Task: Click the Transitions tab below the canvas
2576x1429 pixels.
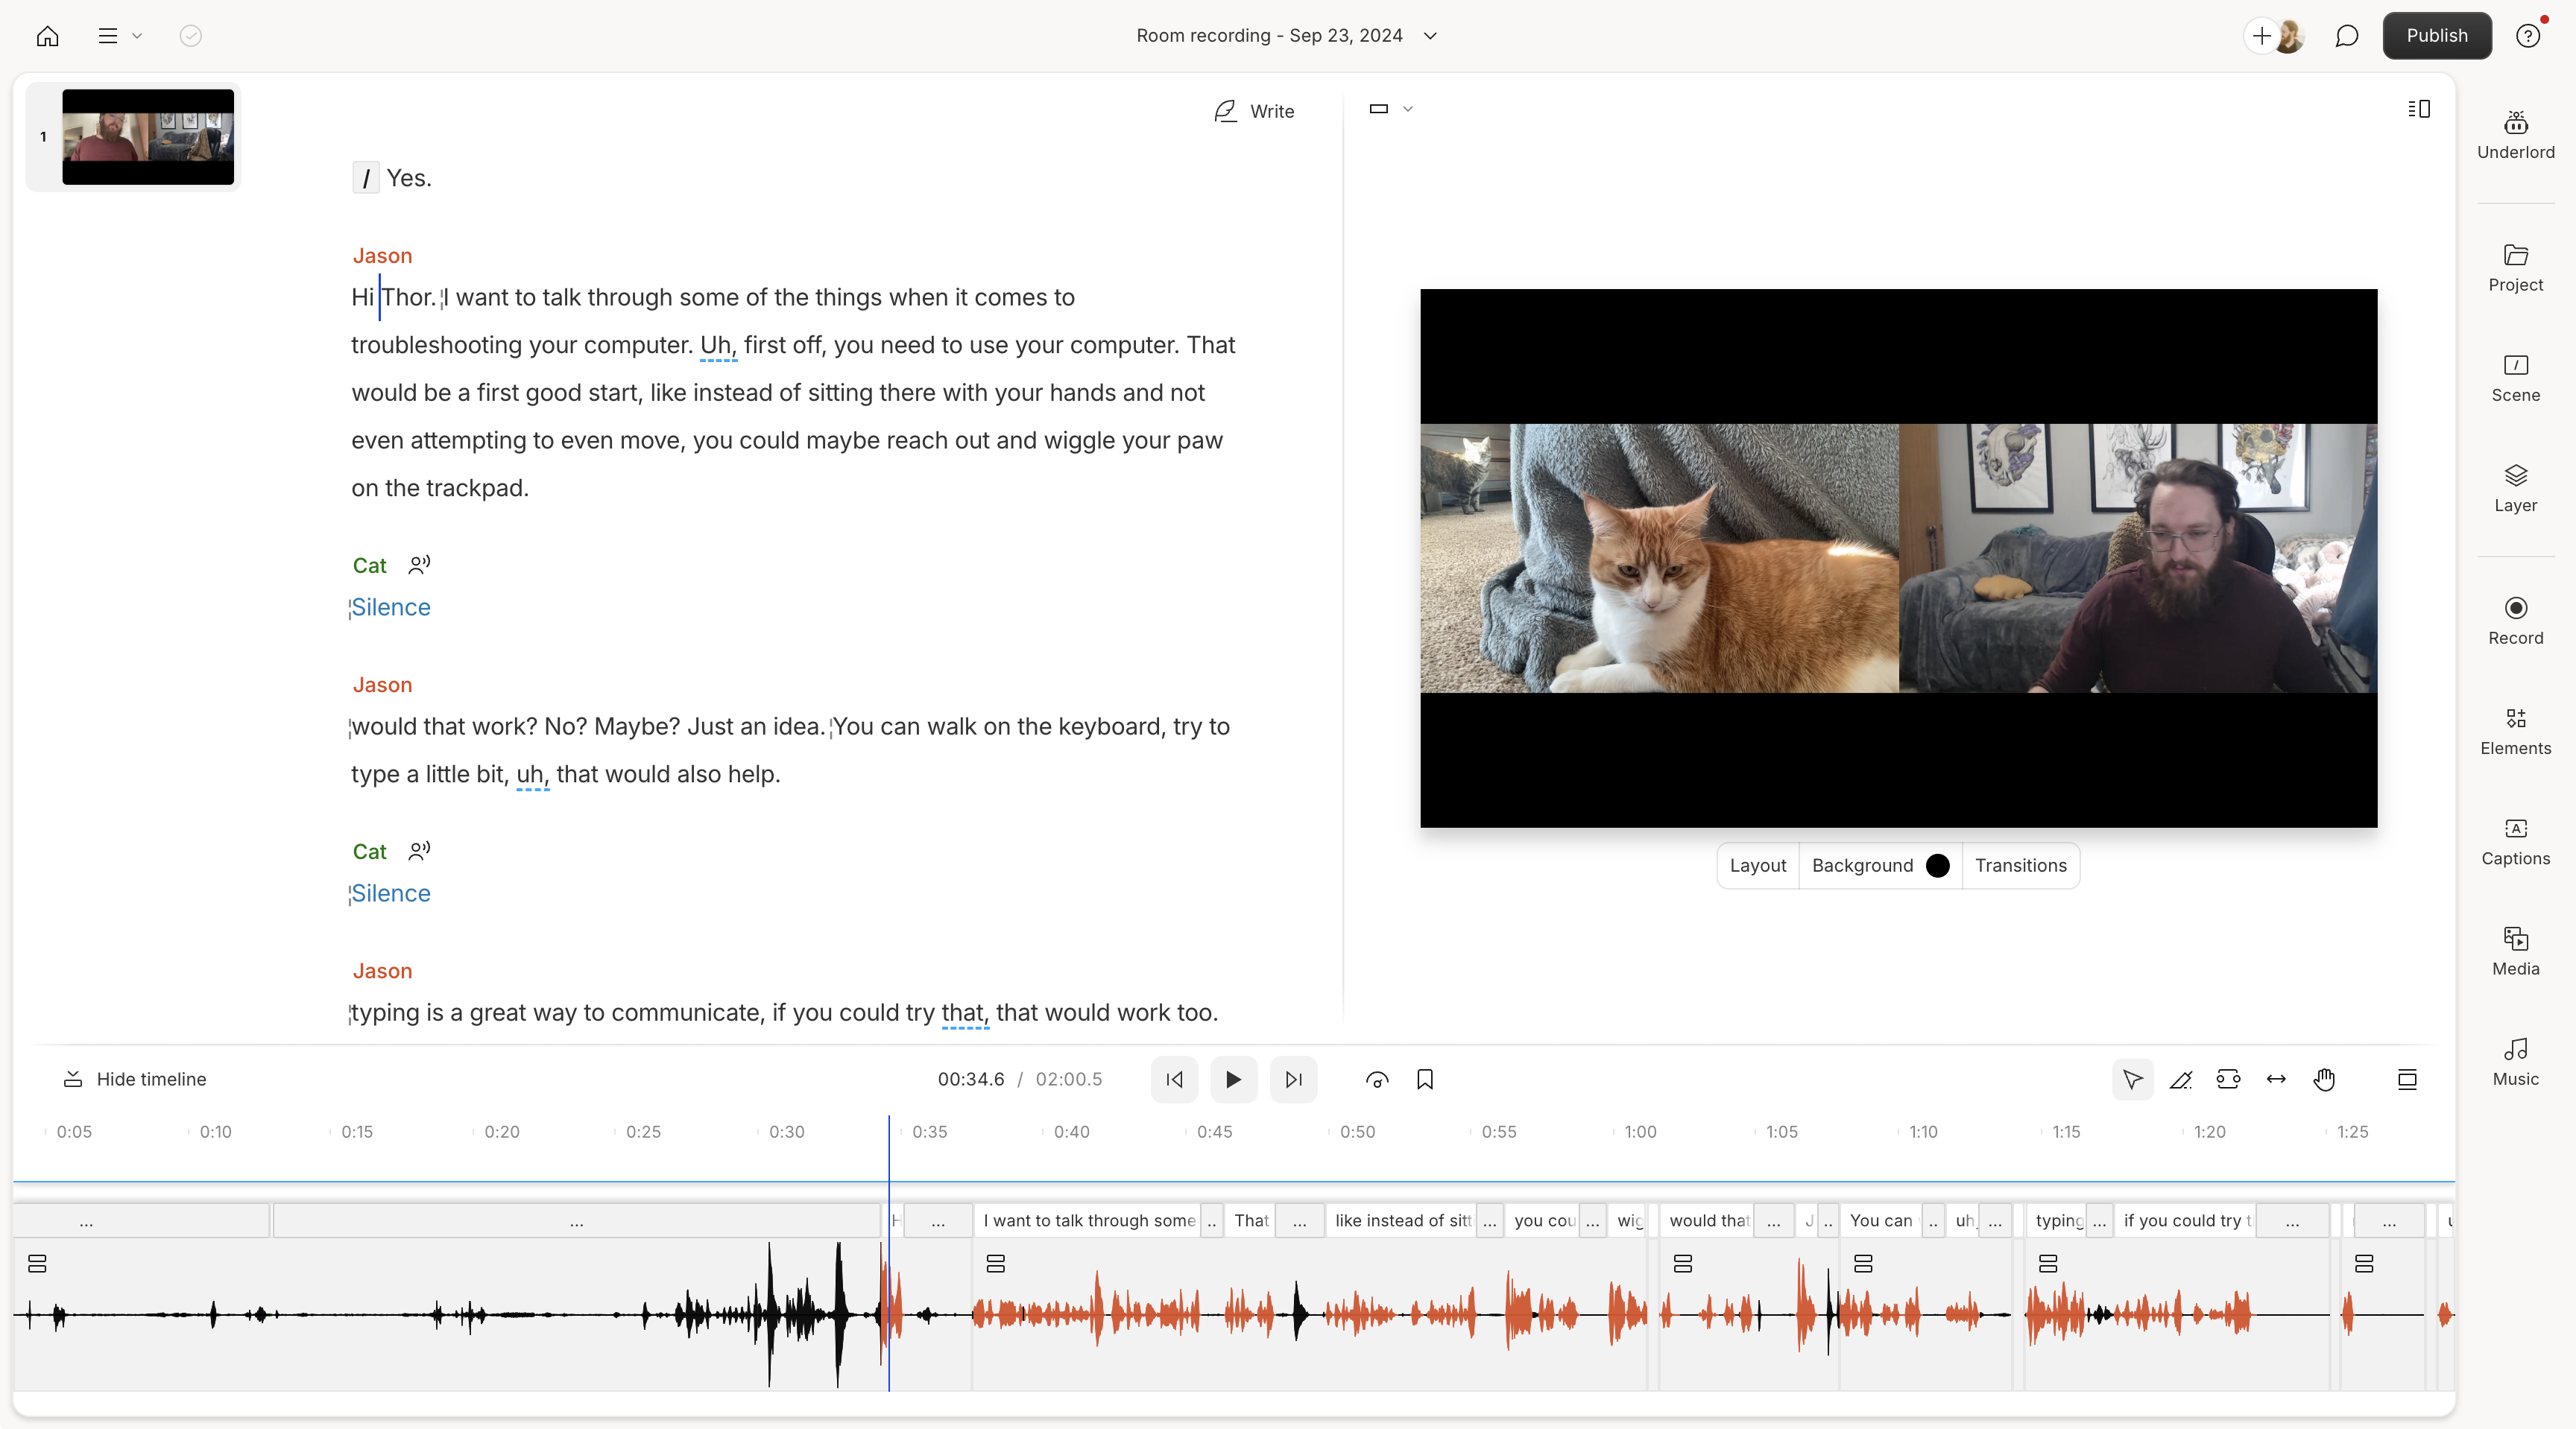Action: click(2020, 866)
